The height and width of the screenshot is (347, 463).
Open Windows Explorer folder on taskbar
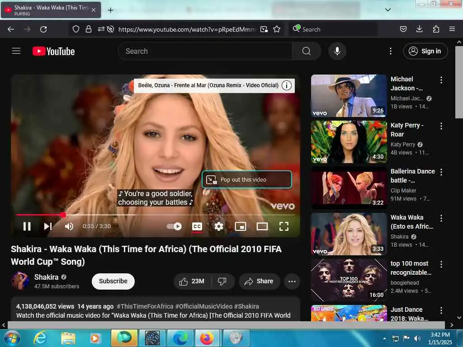[x=68, y=338]
